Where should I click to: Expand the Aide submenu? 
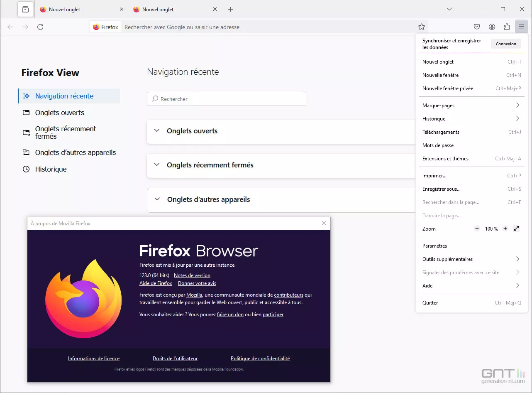coord(471,286)
